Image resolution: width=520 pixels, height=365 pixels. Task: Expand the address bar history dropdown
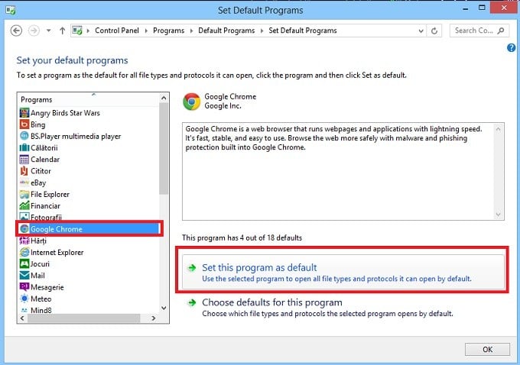421,31
